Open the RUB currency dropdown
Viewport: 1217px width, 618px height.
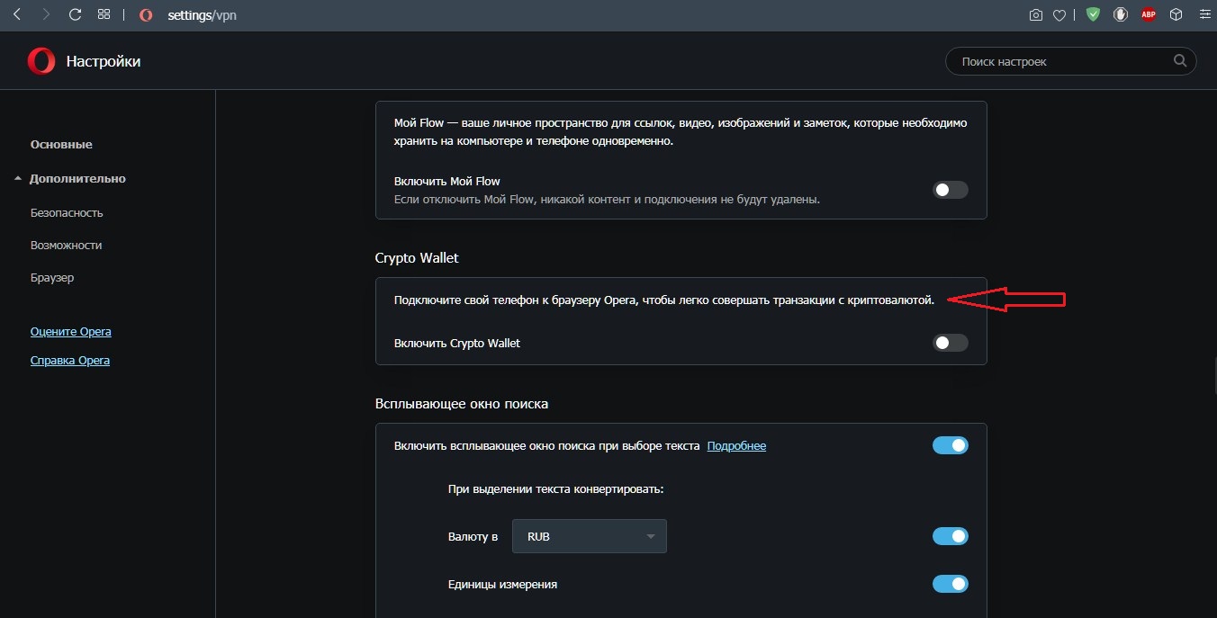point(590,536)
